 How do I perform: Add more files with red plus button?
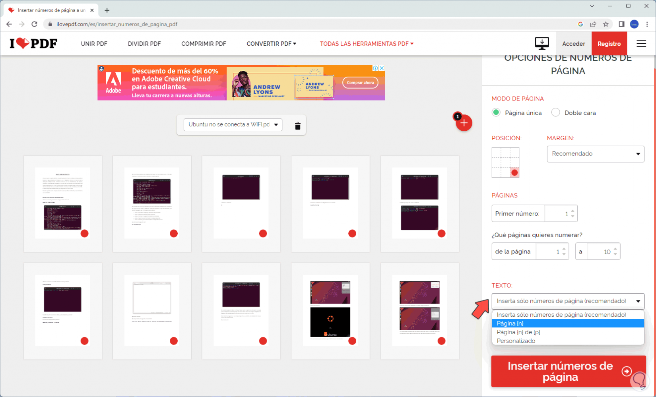(464, 123)
